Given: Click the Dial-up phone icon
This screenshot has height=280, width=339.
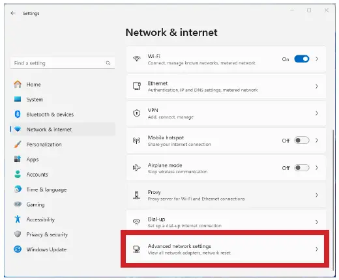Looking at the screenshot, I should pyautogui.click(x=137, y=222).
